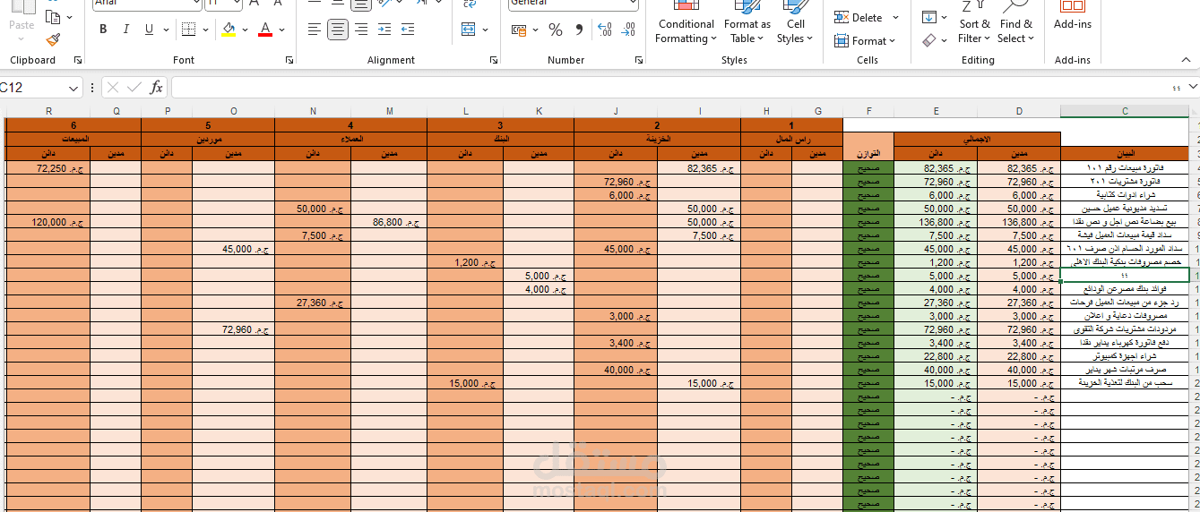Select the 1,200 cell in column L
The image size is (1200, 512).
pyautogui.click(x=465, y=261)
